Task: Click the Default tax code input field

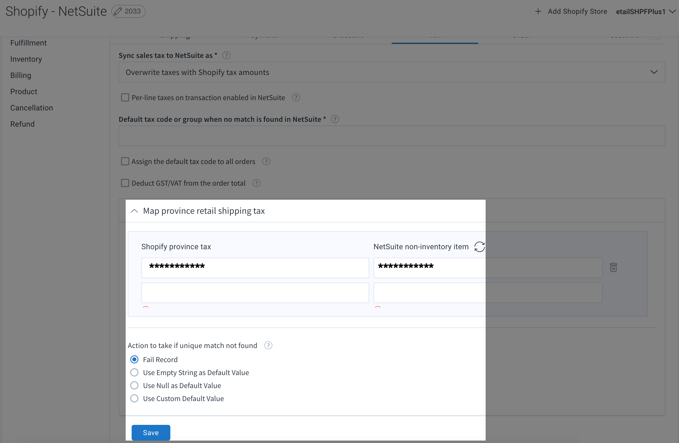Action: [x=392, y=136]
